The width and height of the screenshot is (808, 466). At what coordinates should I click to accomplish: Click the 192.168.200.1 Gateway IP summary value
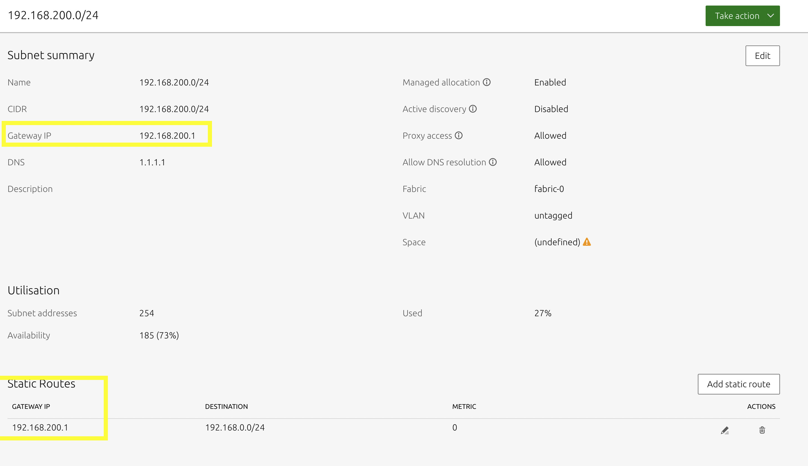point(167,136)
